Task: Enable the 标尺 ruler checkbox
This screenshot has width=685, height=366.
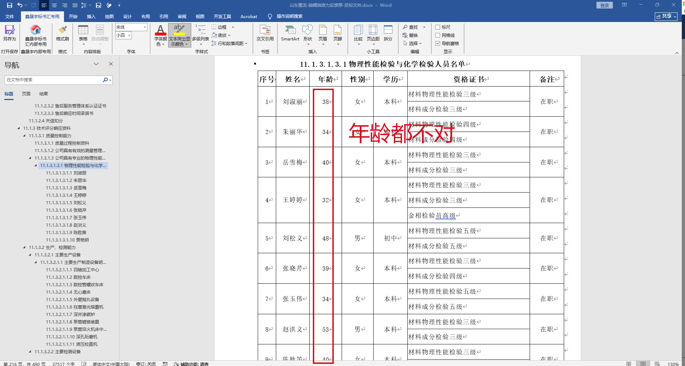Action: click(438, 27)
